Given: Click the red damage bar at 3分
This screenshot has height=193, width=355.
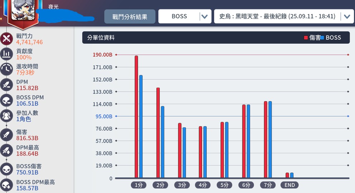Looking at the screenshot, I should pyautogui.click(x=180, y=150).
